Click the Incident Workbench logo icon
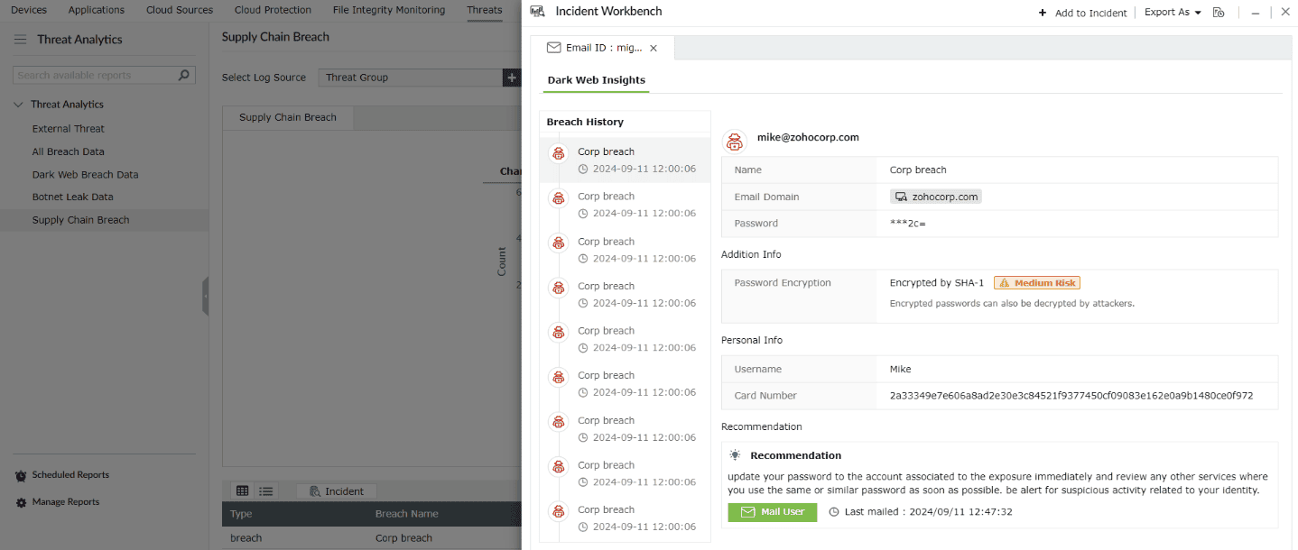 coord(537,12)
